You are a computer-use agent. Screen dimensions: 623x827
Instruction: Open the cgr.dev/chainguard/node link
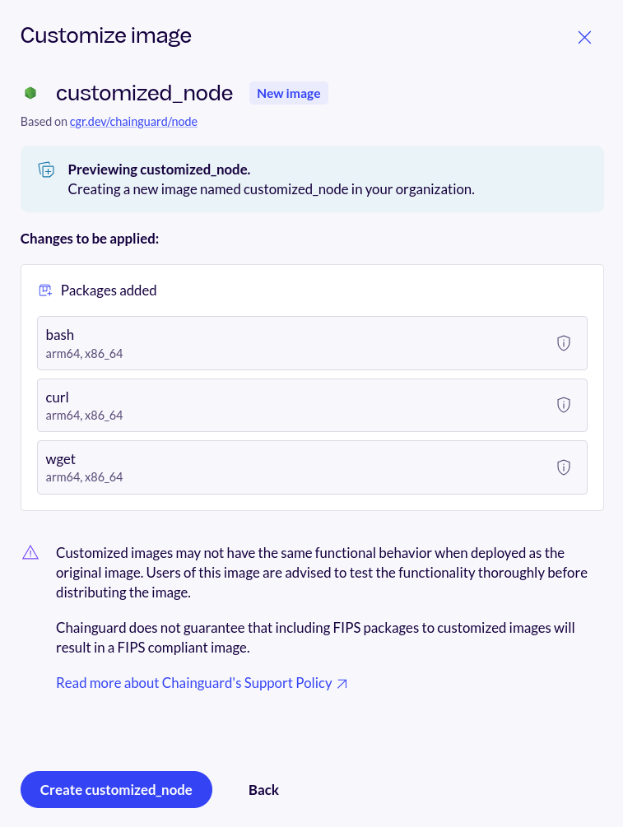coord(133,122)
